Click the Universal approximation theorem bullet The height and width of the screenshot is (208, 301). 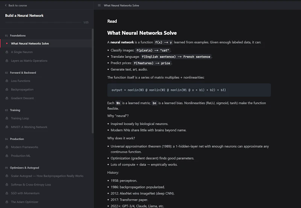[x=190, y=149]
